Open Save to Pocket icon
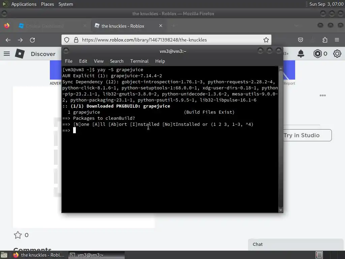This screenshot has width=345, height=259. (300, 40)
